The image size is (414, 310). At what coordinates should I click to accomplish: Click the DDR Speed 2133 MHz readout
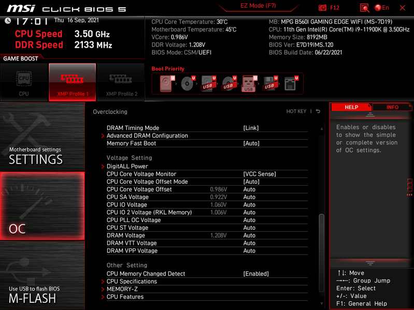click(x=64, y=45)
